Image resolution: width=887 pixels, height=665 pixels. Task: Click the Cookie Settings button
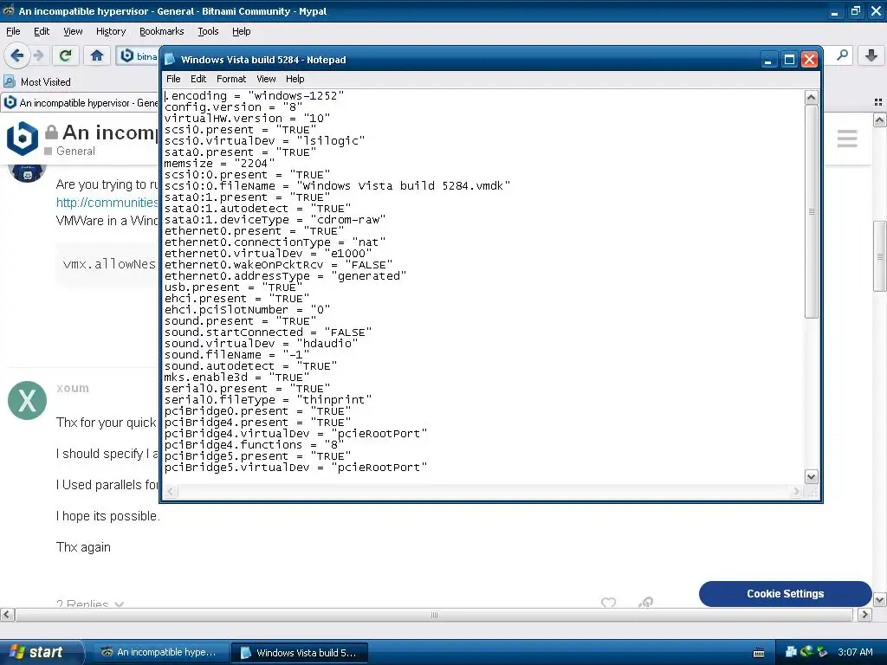[785, 594]
